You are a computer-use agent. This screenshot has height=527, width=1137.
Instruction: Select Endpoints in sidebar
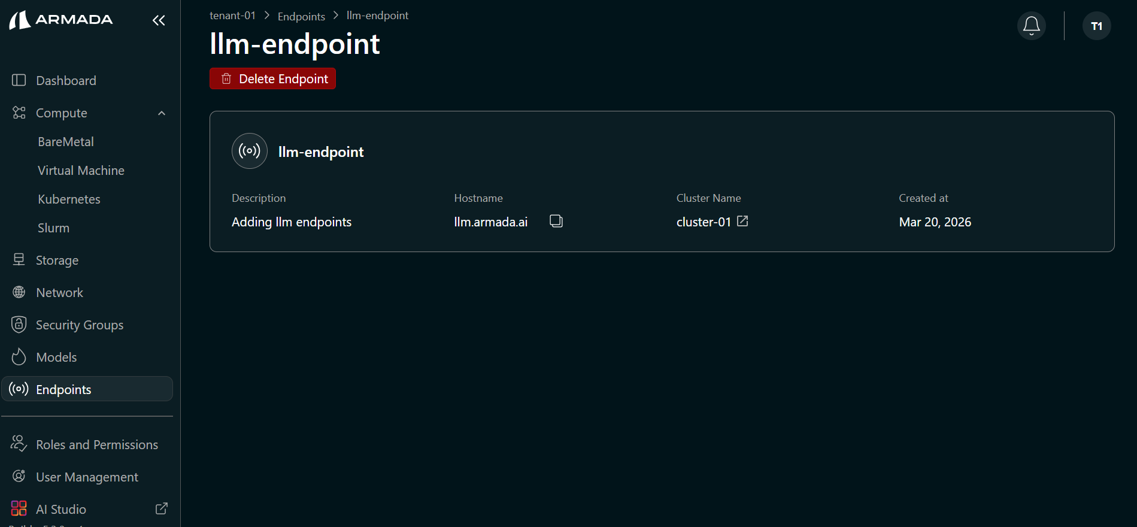click(x=87, y=389)
